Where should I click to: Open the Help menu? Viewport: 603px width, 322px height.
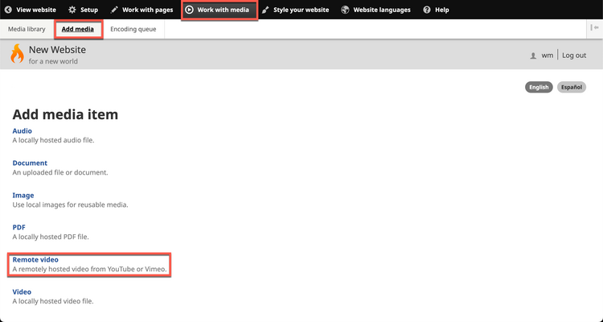click(x=436, y=10)
